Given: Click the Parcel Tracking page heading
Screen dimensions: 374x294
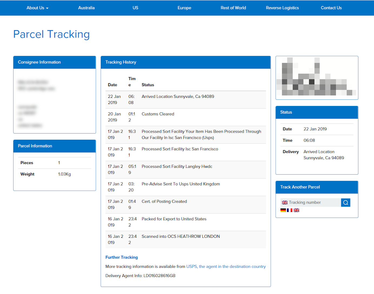Looking at the screenshot, I should pos(51,34).
